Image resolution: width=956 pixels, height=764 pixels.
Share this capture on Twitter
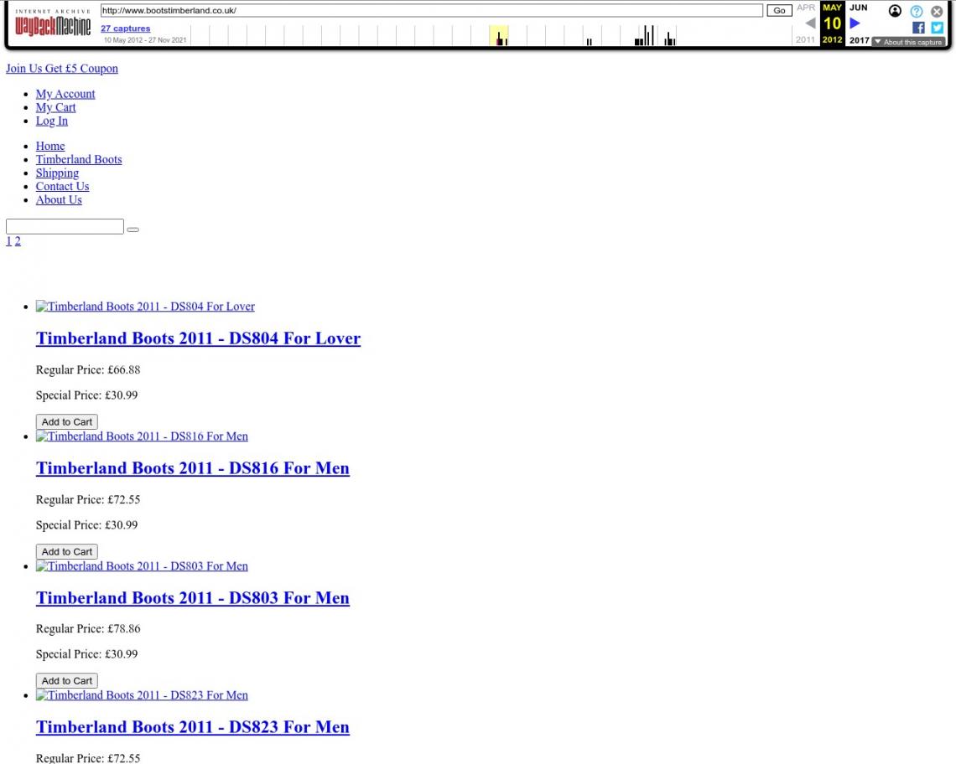937,28
